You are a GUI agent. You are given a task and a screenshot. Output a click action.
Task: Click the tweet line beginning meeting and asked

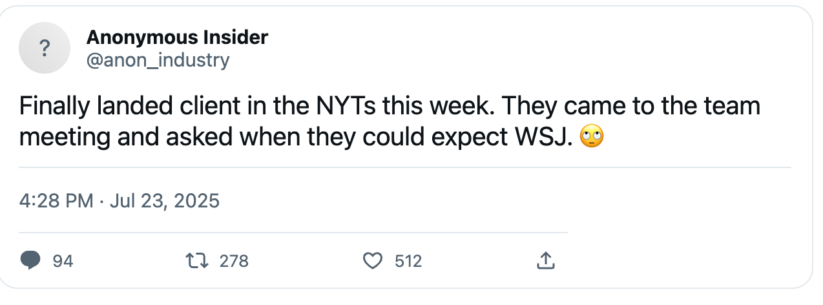(311, 138)
